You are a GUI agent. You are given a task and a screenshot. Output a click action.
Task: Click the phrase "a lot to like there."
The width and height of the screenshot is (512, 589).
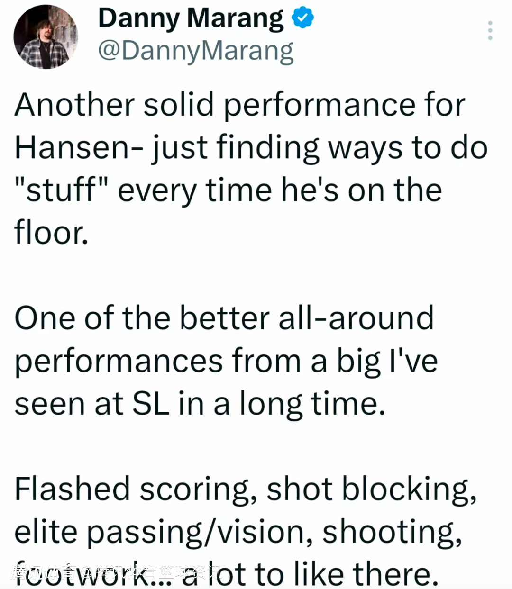[311, 573]
